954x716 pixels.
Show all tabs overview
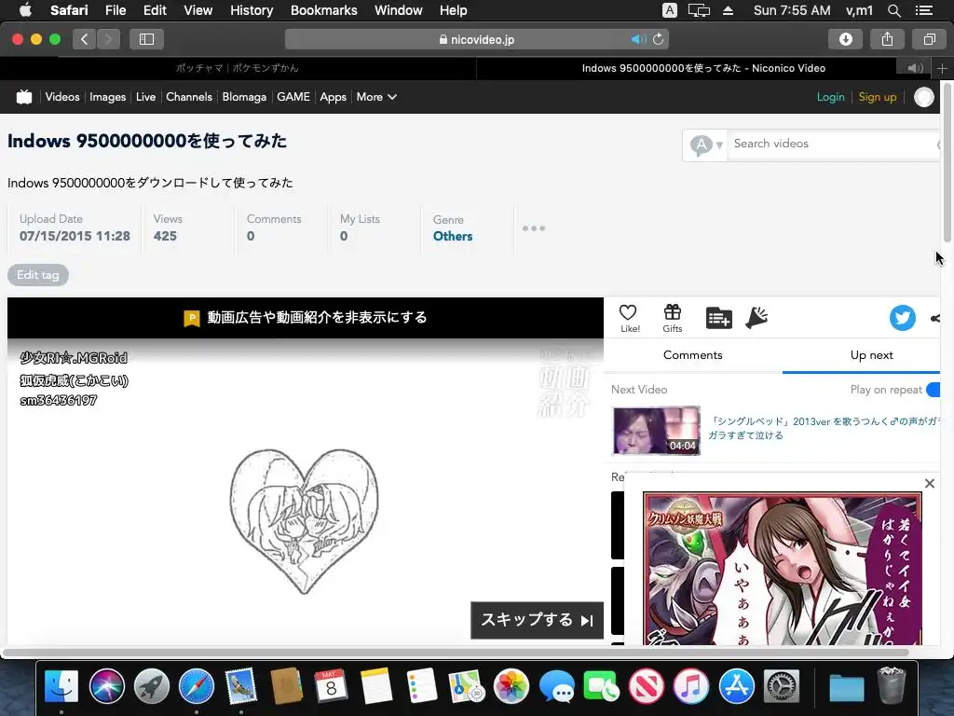click(929, 39)
